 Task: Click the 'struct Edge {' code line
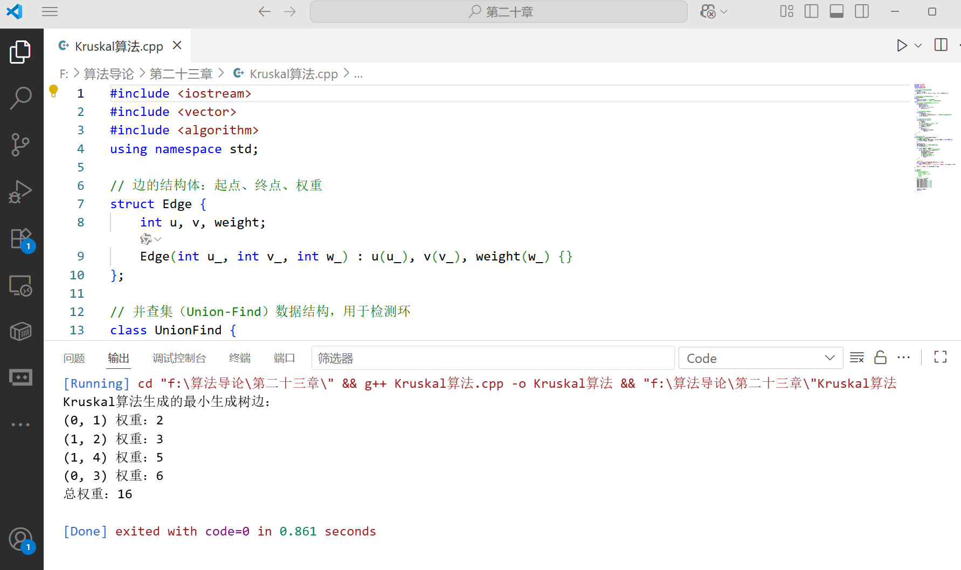coord(158,204)
